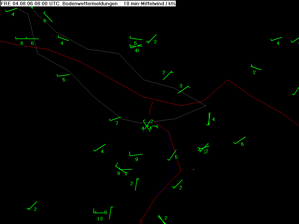
Task: Click the wind speed value "3"
Action: (181, 86)
